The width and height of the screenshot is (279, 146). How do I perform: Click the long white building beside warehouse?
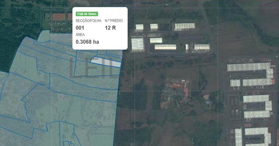point(165,47)
